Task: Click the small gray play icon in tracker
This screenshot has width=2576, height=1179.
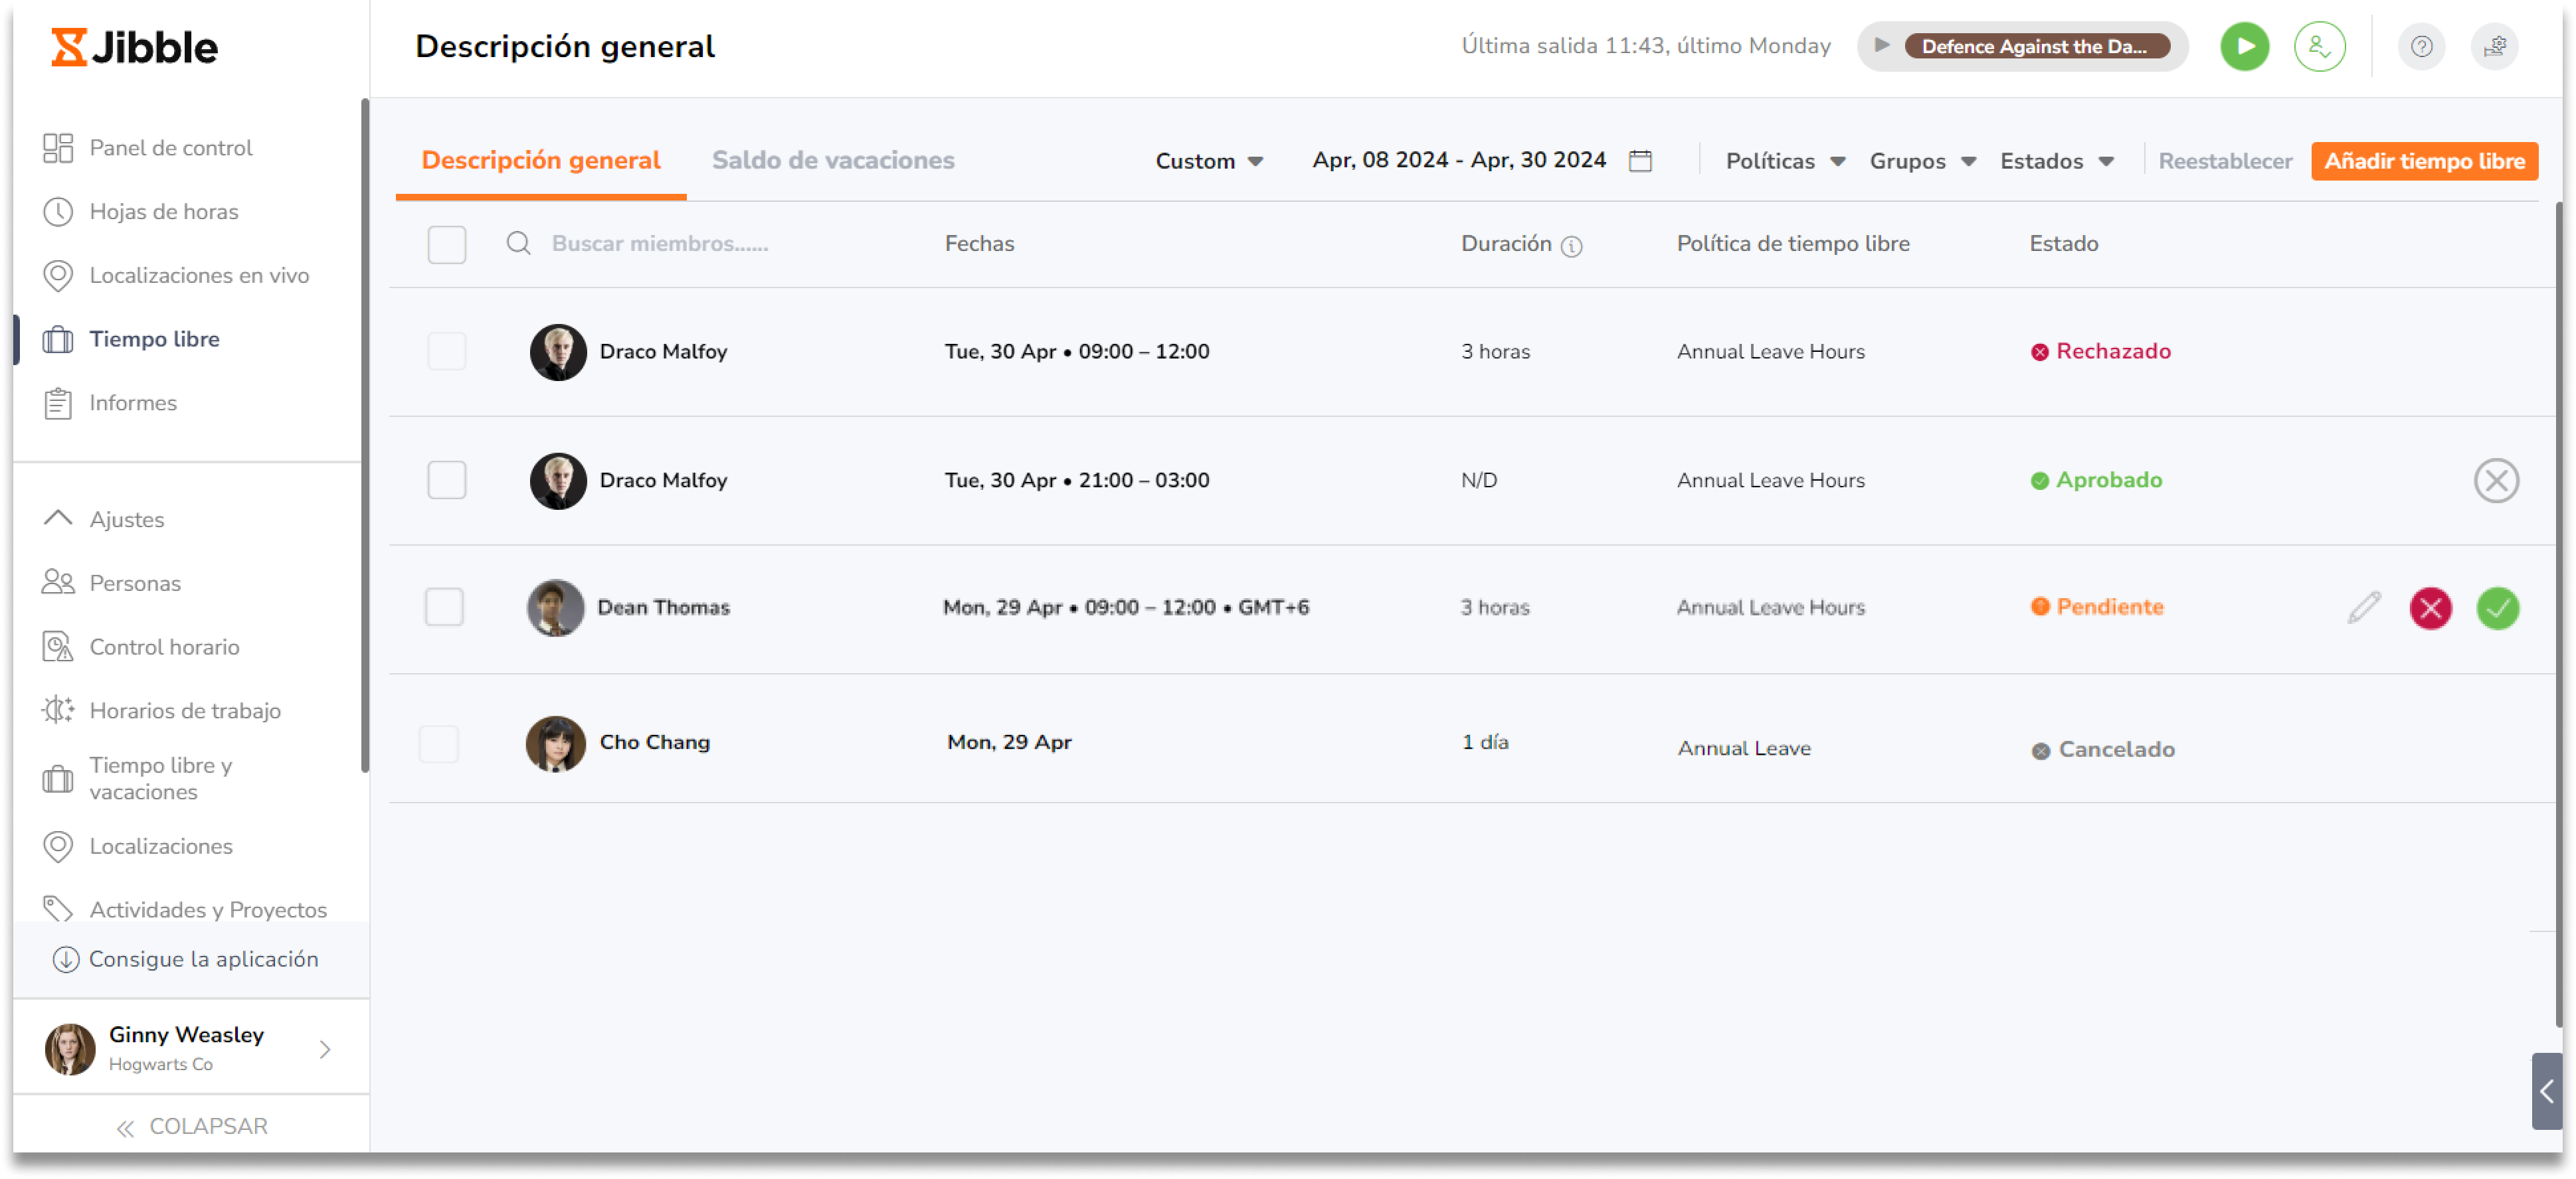Action: click(x=1881, y=45)
